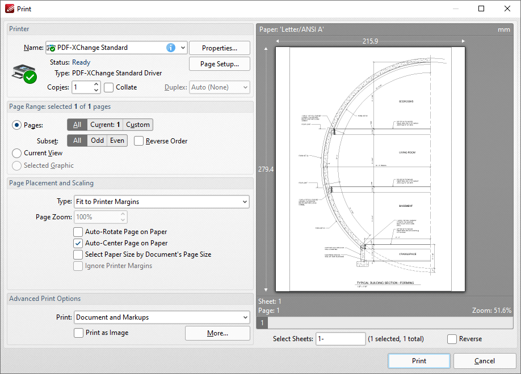Choose Current: 1 page option
The height and width of the screenshot is (374, 521).
coord(104,125)
